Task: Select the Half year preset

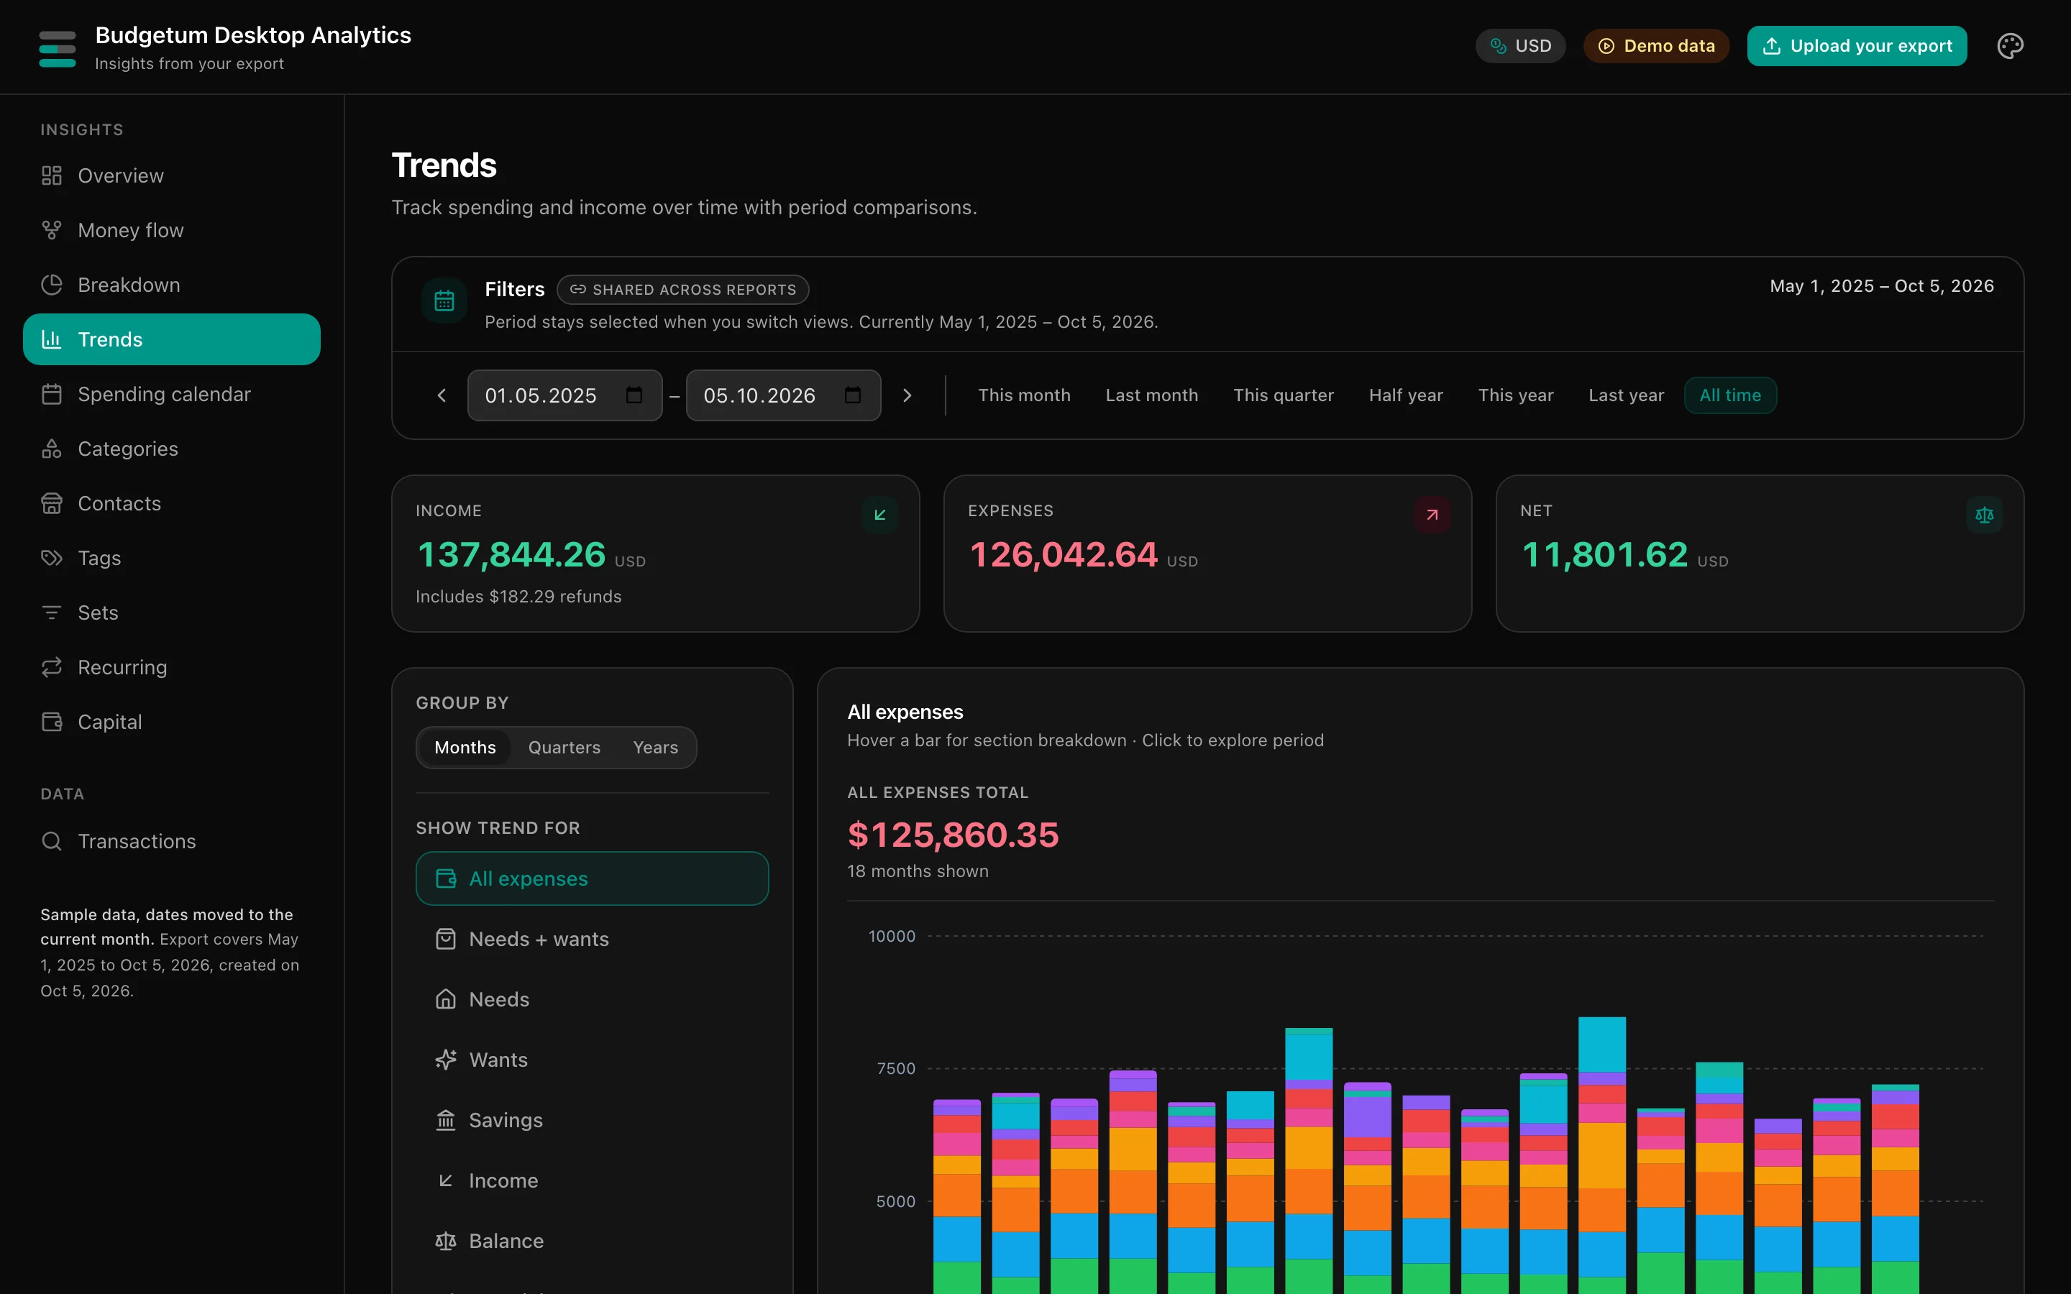Action: tap(1406, 395)
